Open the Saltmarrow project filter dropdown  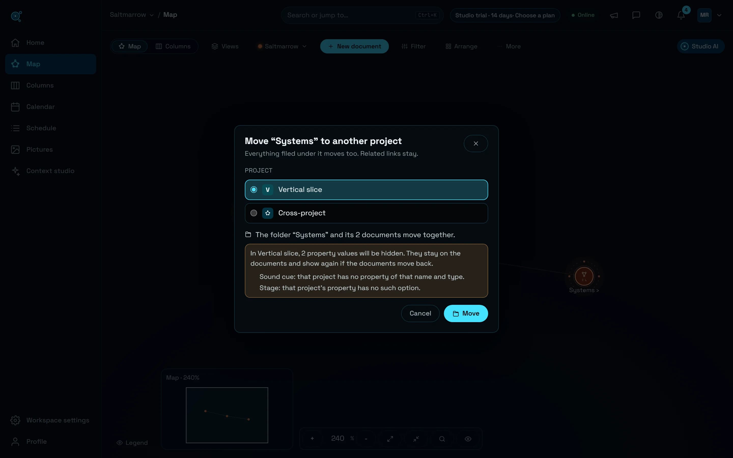click(x=282, y=46)
